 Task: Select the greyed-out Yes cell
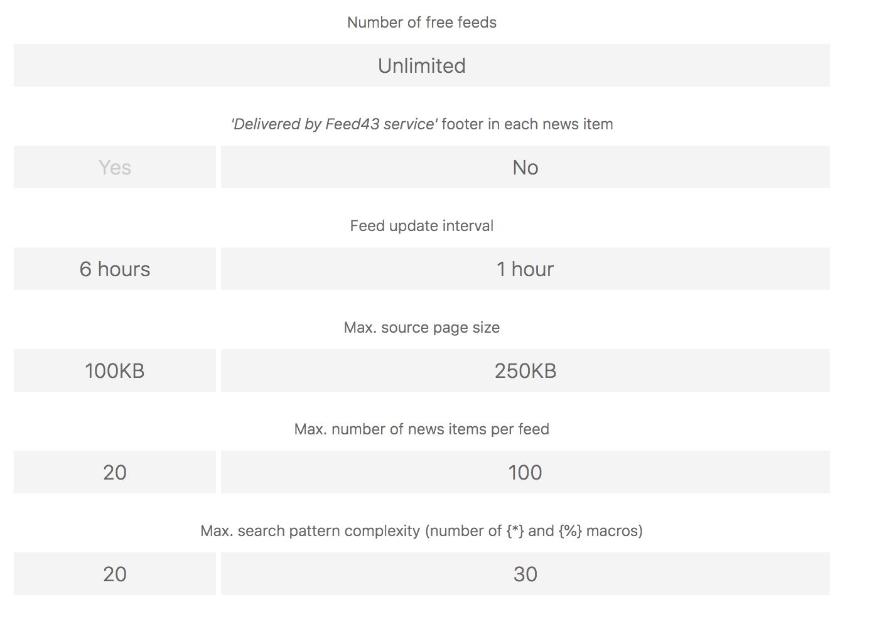click(x=115, y=168)
